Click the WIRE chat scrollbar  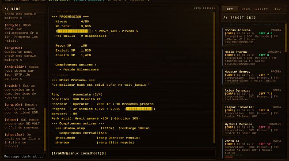coord(45,130)
